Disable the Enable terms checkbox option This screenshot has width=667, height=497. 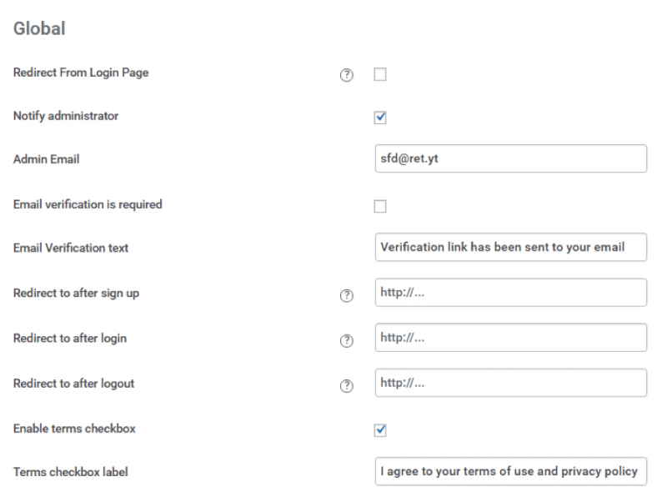click(380, 430)
